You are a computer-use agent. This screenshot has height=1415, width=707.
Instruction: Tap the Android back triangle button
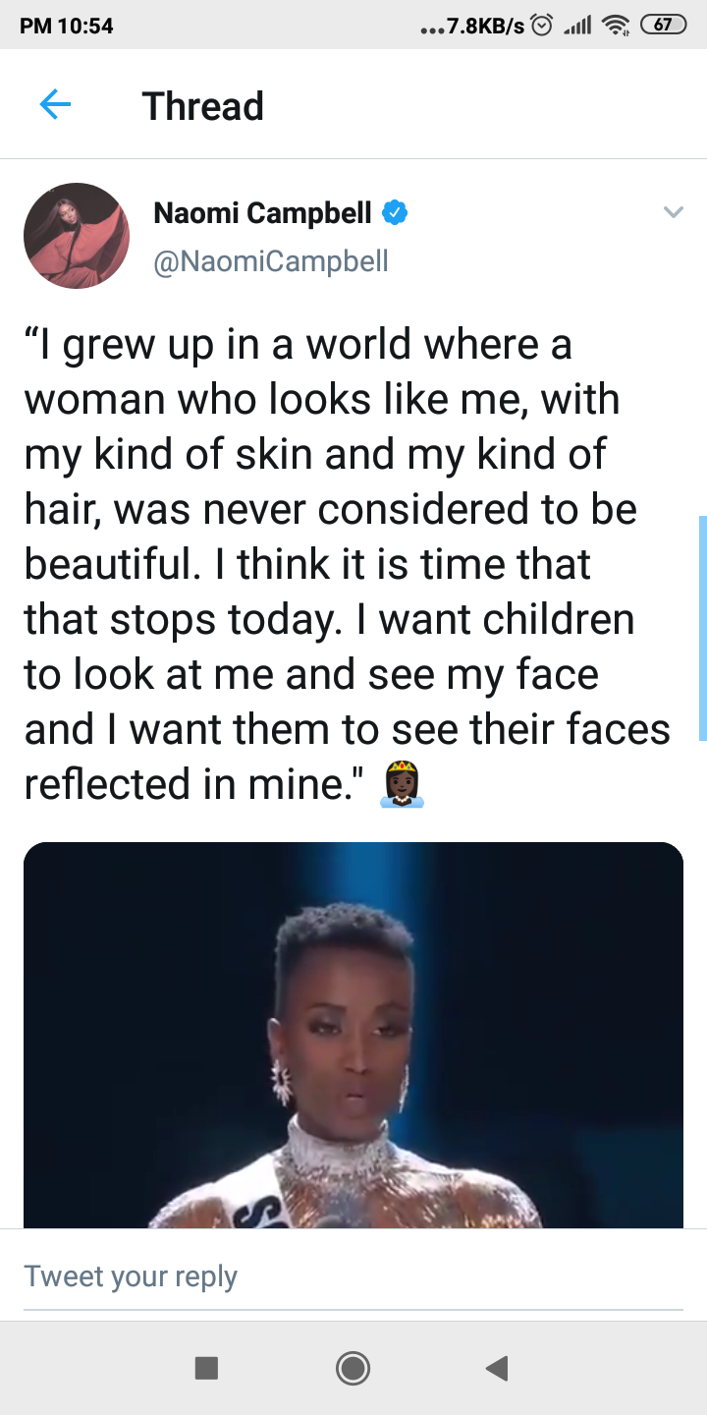497,1368
